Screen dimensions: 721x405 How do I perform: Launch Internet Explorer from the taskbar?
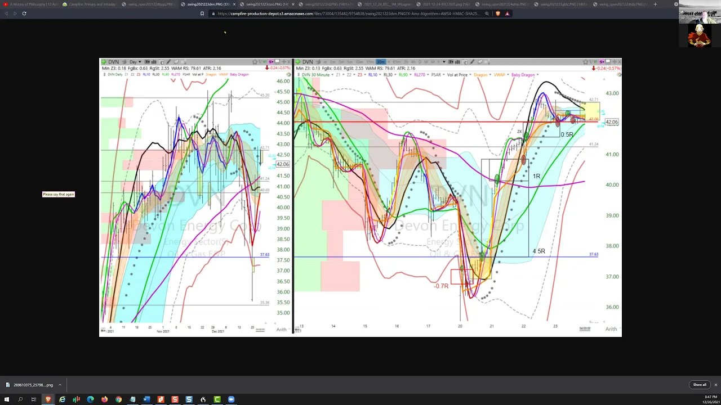tap(62, 399)
